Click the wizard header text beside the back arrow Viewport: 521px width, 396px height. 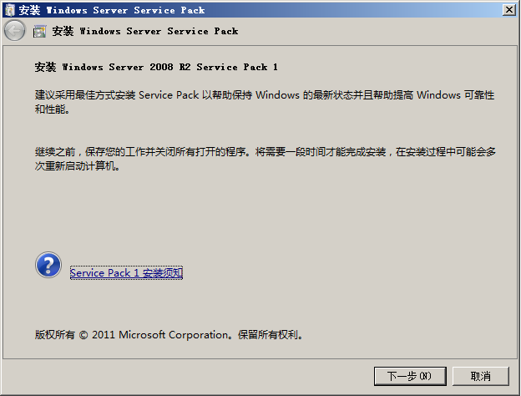(144, 31)
